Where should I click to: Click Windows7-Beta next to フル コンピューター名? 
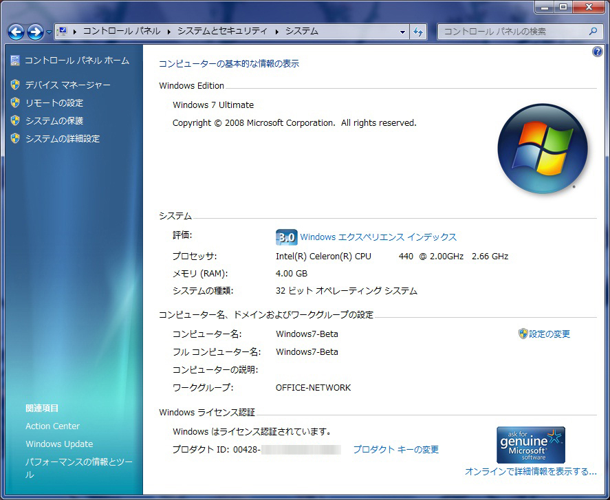[307, 351]
